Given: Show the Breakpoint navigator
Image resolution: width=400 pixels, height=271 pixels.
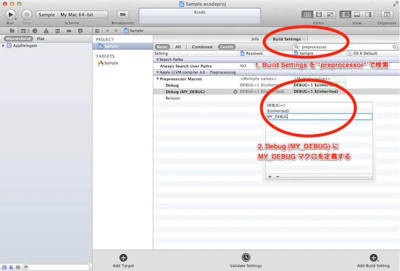Looking at the screenshot, I should coord(69,31).
